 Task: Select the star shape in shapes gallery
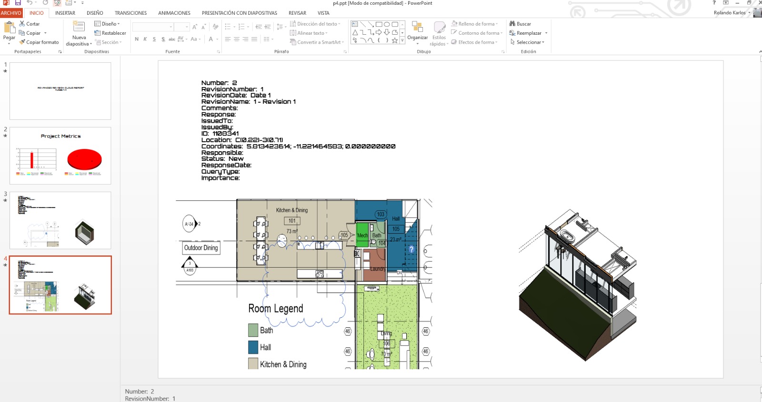(395, 41)
